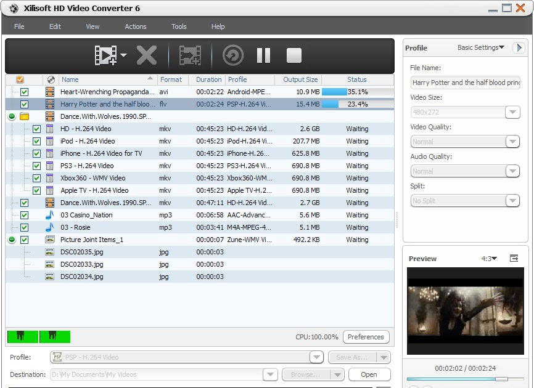534x388 pixels.
Task: Open the Profile dropdown at the bottom
Action: click(316, 357)
